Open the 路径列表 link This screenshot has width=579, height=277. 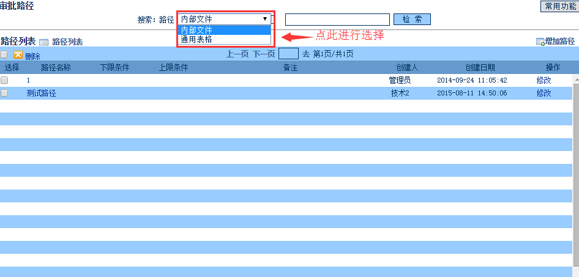(67, 42)
